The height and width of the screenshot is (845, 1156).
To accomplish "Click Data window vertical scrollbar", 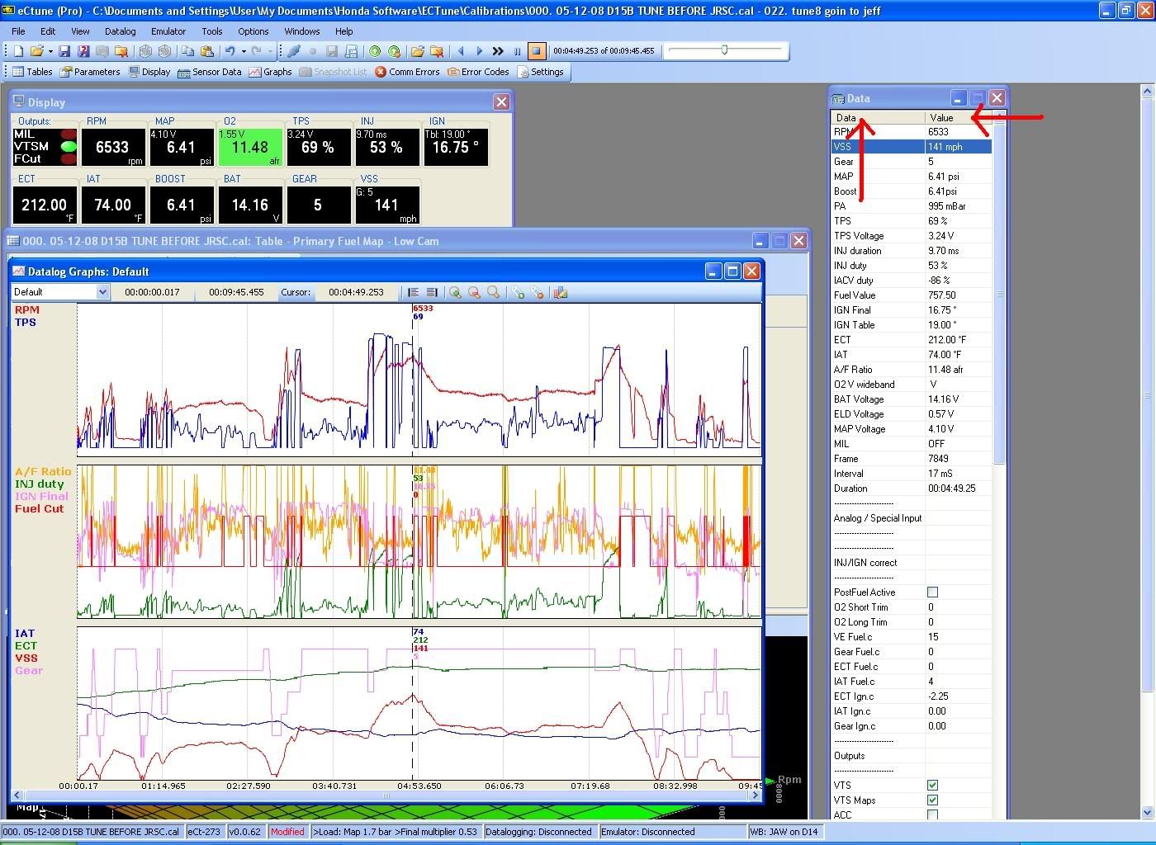I will tap(999, 293).
